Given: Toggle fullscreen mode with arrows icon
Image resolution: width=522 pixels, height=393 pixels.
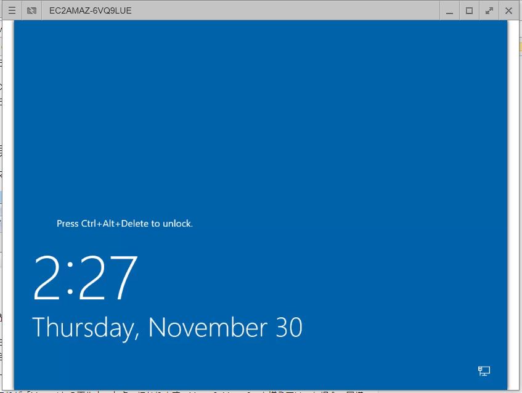Looking at the screenshot, I should [x=489, y=10].
